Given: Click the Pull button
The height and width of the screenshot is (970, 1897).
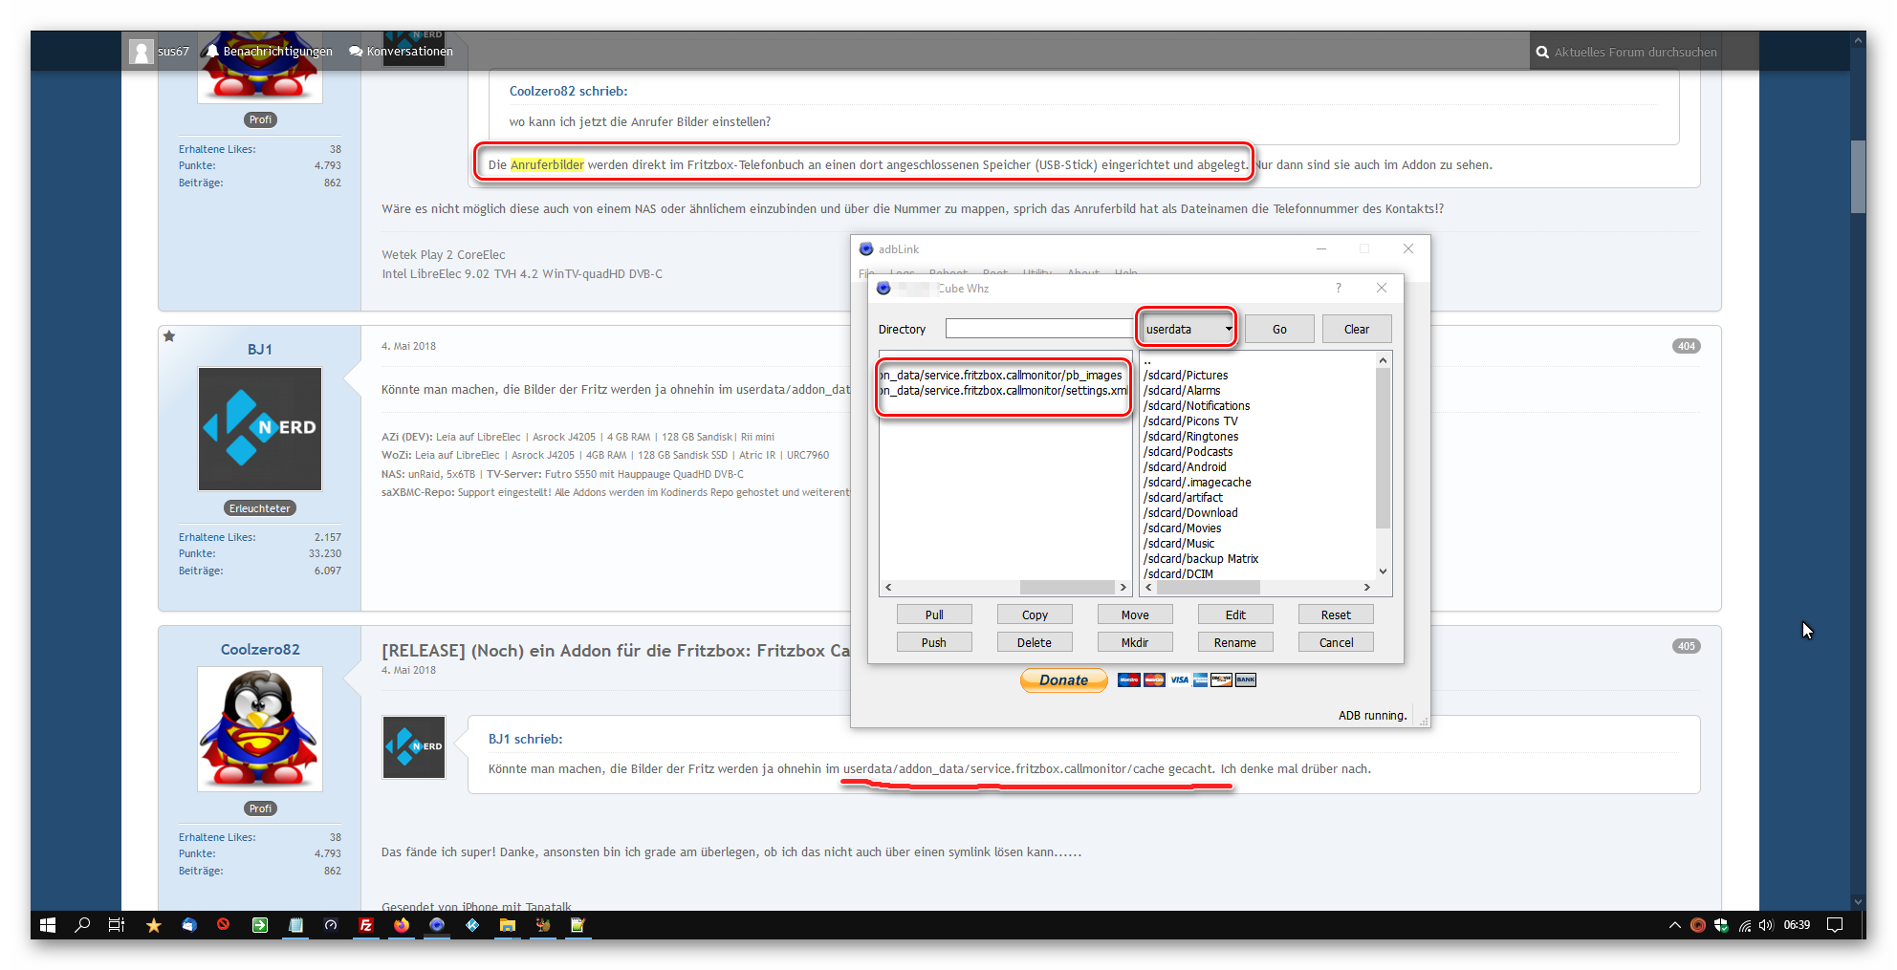Looking at the screenshot, I should coord(934,614).
